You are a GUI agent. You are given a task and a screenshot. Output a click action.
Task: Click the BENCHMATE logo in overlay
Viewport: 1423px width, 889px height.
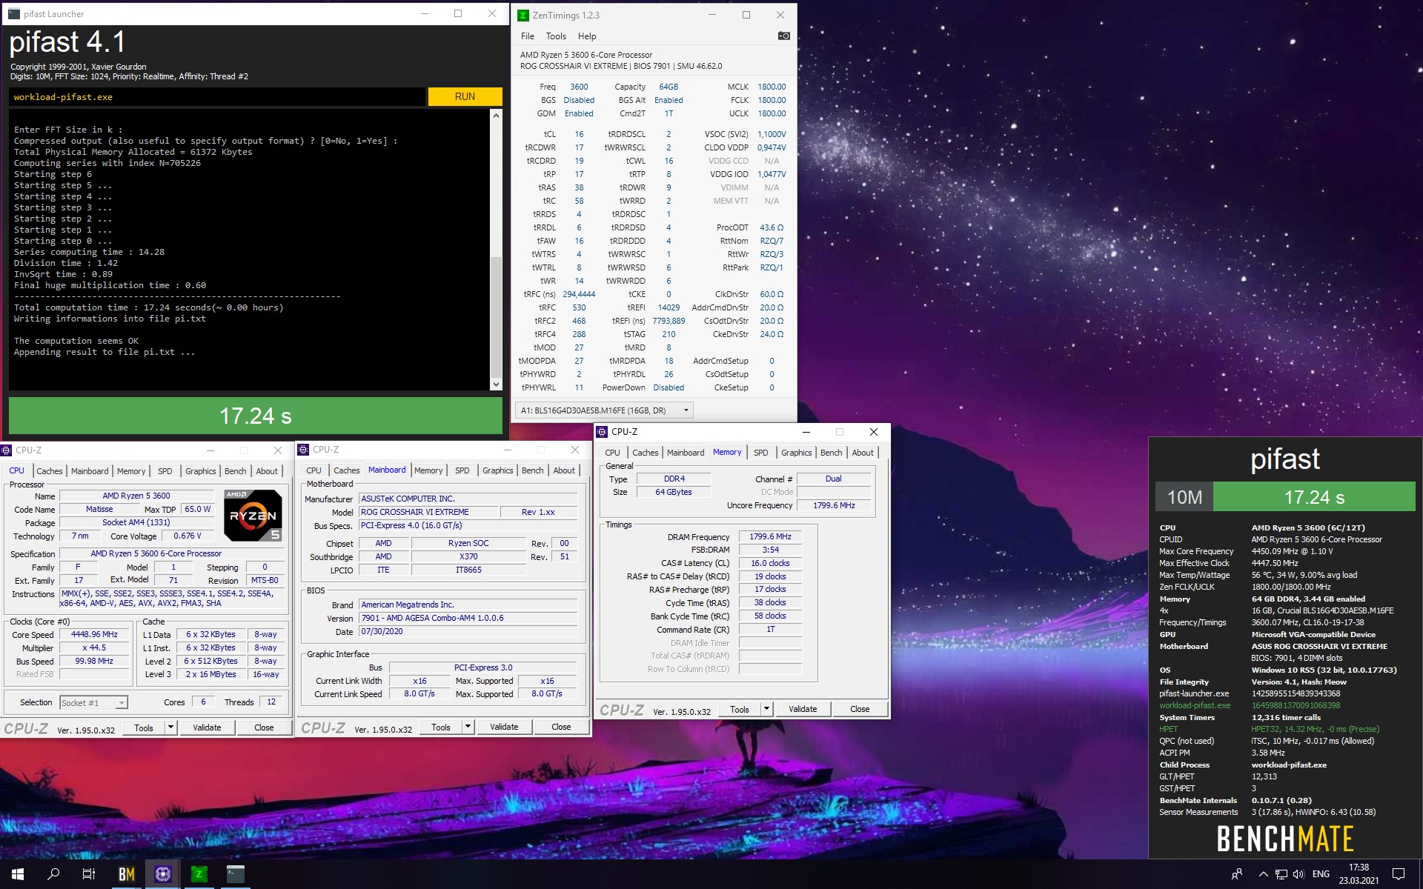click(1285, 839)
